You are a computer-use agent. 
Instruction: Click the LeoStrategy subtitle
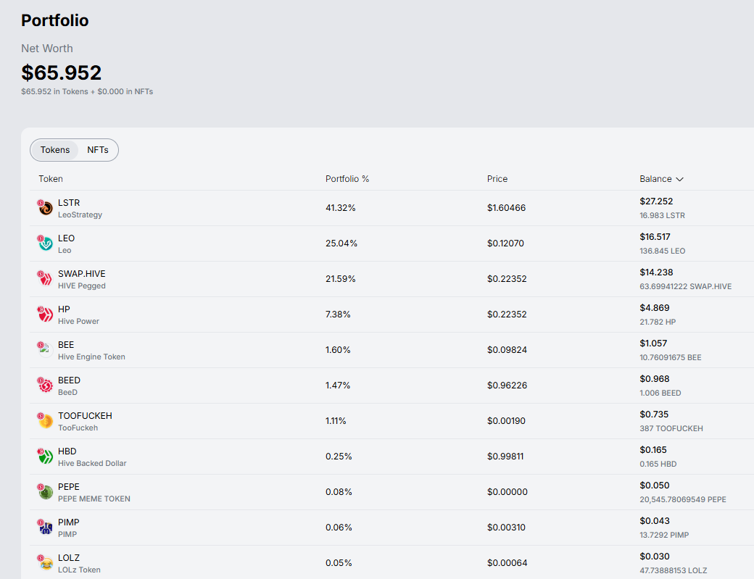pos(80,214)
